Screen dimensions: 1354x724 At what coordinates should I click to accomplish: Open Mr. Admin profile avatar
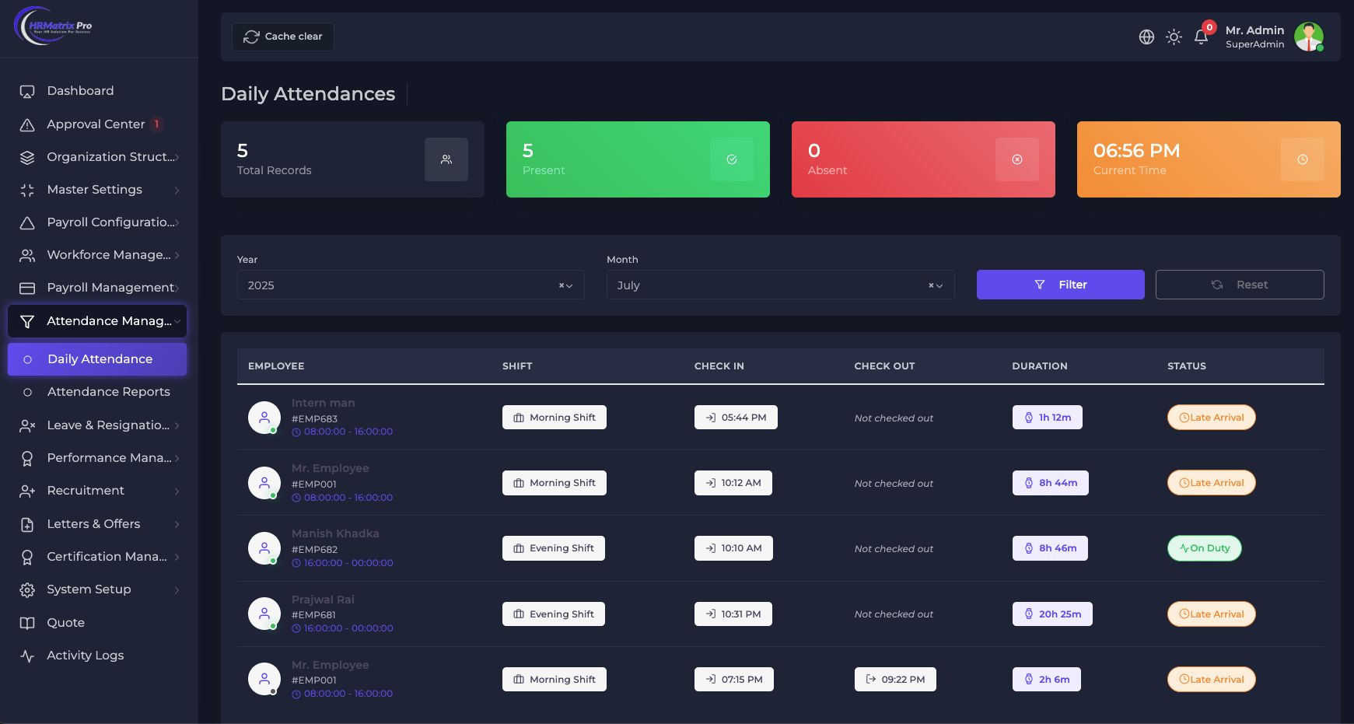(1309, 37)
